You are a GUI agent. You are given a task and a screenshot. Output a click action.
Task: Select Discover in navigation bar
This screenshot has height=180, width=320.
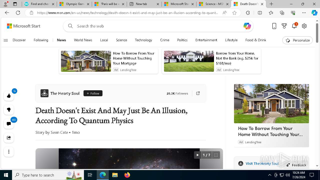(19, 40)
